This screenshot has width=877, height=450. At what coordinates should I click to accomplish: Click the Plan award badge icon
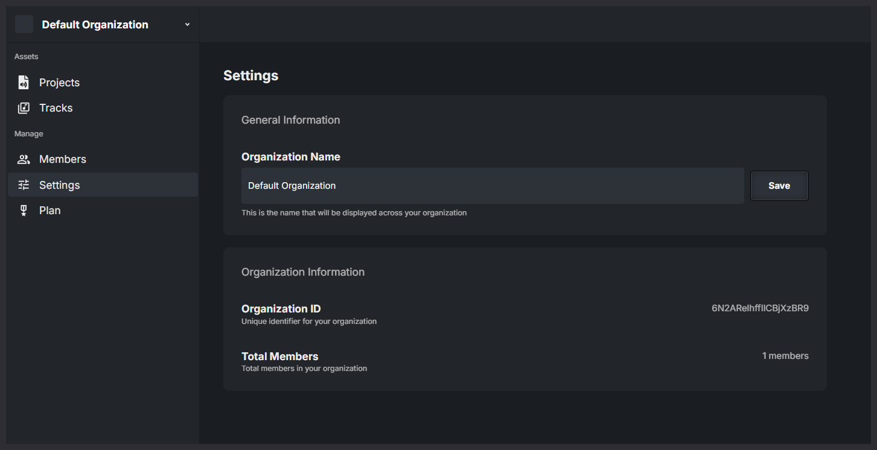pyautogui.click(x=24, y=211)
